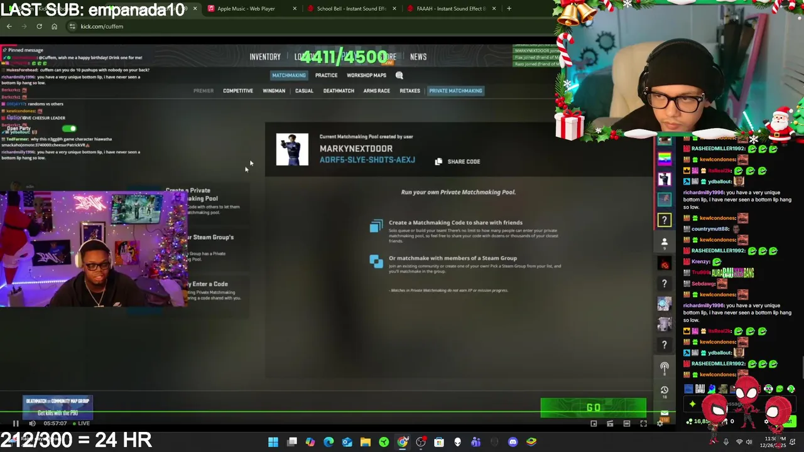Open recent teammates clock icon in sidebar
This screenshot has height=452, width=804.
click(x=665, y=390)
